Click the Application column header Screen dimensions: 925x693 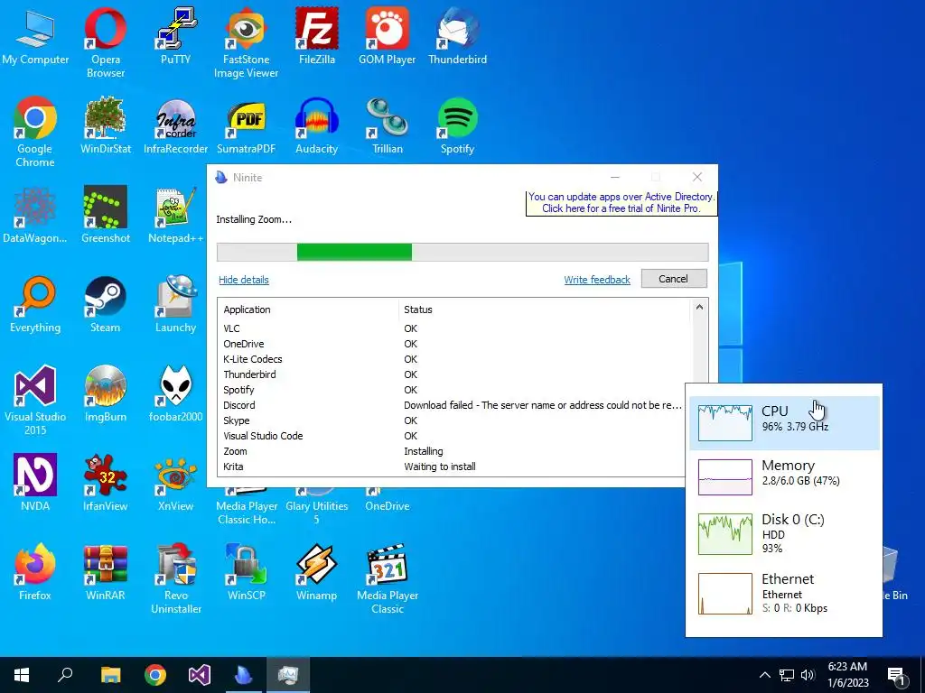click(309, 310)
